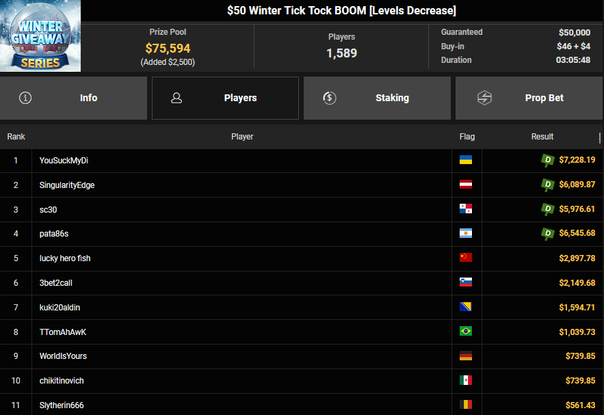Screen dimensions: 604x415
Task: Click the hexagon icon on Prop Bet tab
Action: point(484,98)
